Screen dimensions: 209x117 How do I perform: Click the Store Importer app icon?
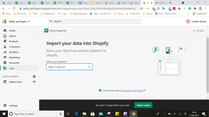pos(46,30)
